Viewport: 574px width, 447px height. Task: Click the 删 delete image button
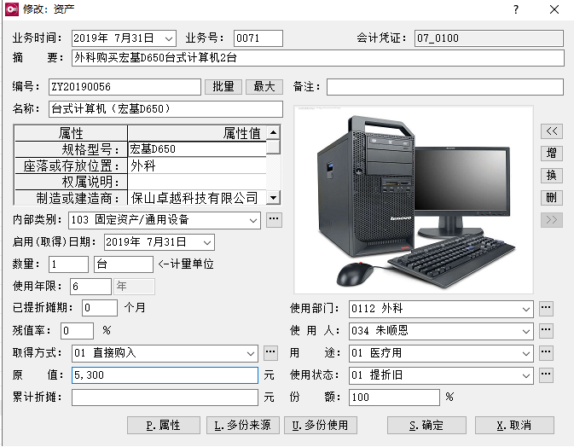[552, 198]
